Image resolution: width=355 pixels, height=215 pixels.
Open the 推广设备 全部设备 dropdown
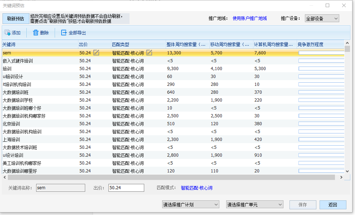click(x=322, y=19)
